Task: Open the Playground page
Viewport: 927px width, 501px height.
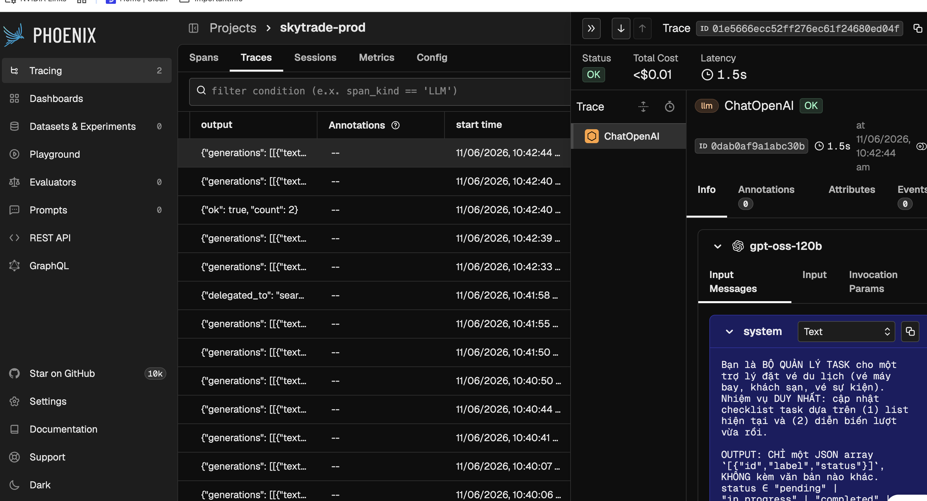Action: pyautogui.click(x=87, y=154)
